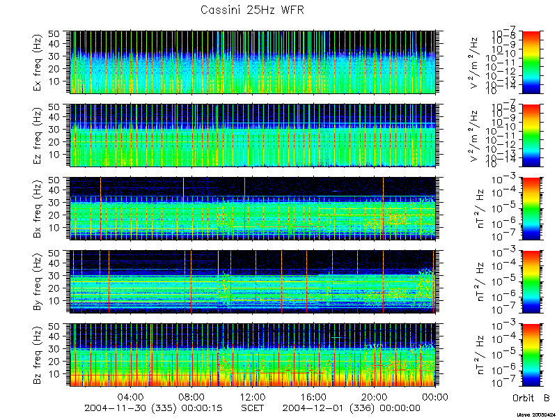Click the "16:00" time tick label
Viewport: 557px width, 418px height.
tap(314, 397)
